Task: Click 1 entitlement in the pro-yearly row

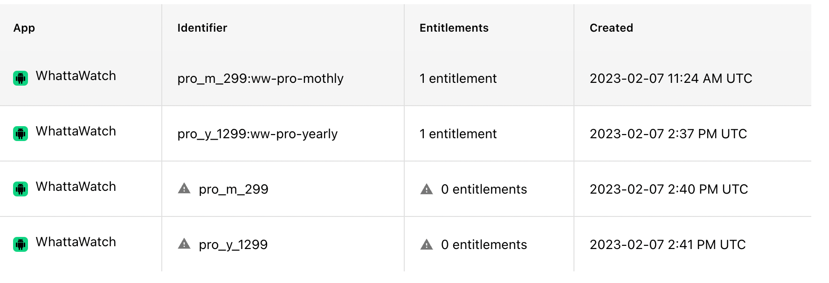Action: [x=458, y=134]
